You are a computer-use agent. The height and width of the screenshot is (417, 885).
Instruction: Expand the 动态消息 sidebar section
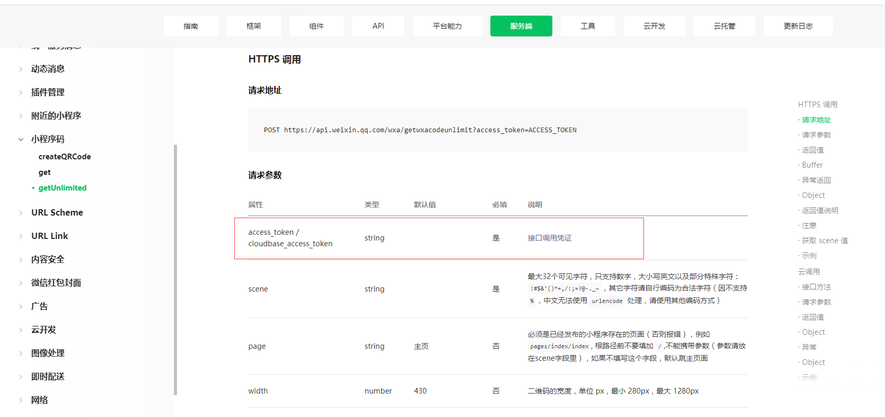click(x=48, y=69)
